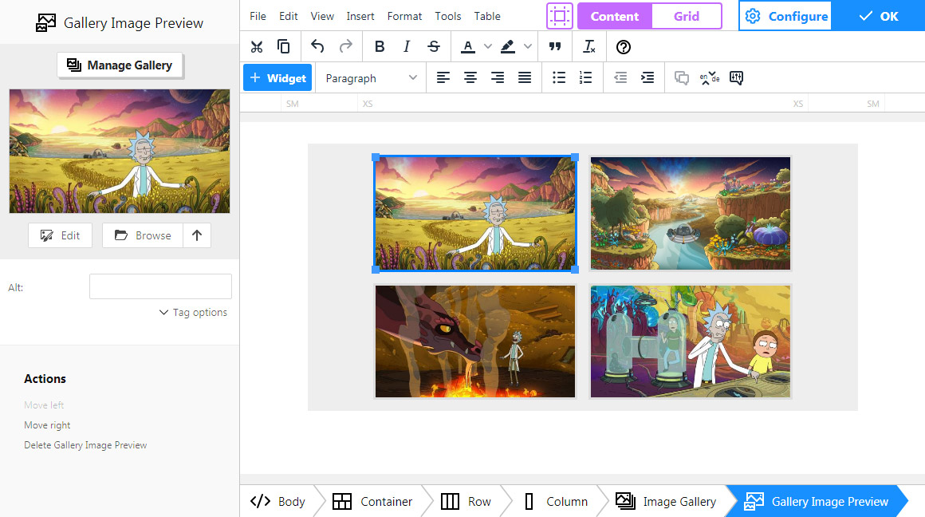Toggle italic formatting
Viewport: 925px width, 517px height.
[407, 46]
